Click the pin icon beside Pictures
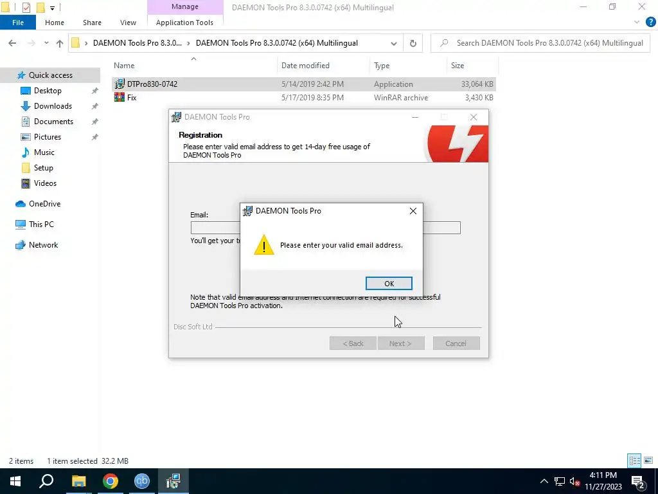Screen dimensions: 658x494 (95, 137)
